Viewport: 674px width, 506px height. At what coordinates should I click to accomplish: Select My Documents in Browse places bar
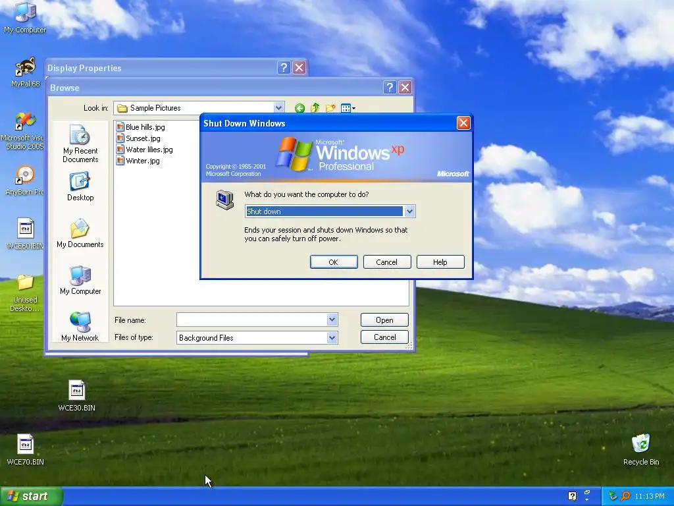(x=80, y=234)
